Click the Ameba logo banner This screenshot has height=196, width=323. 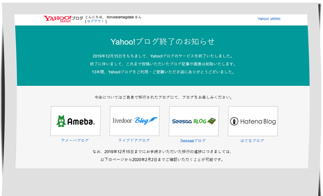(76, 121)
